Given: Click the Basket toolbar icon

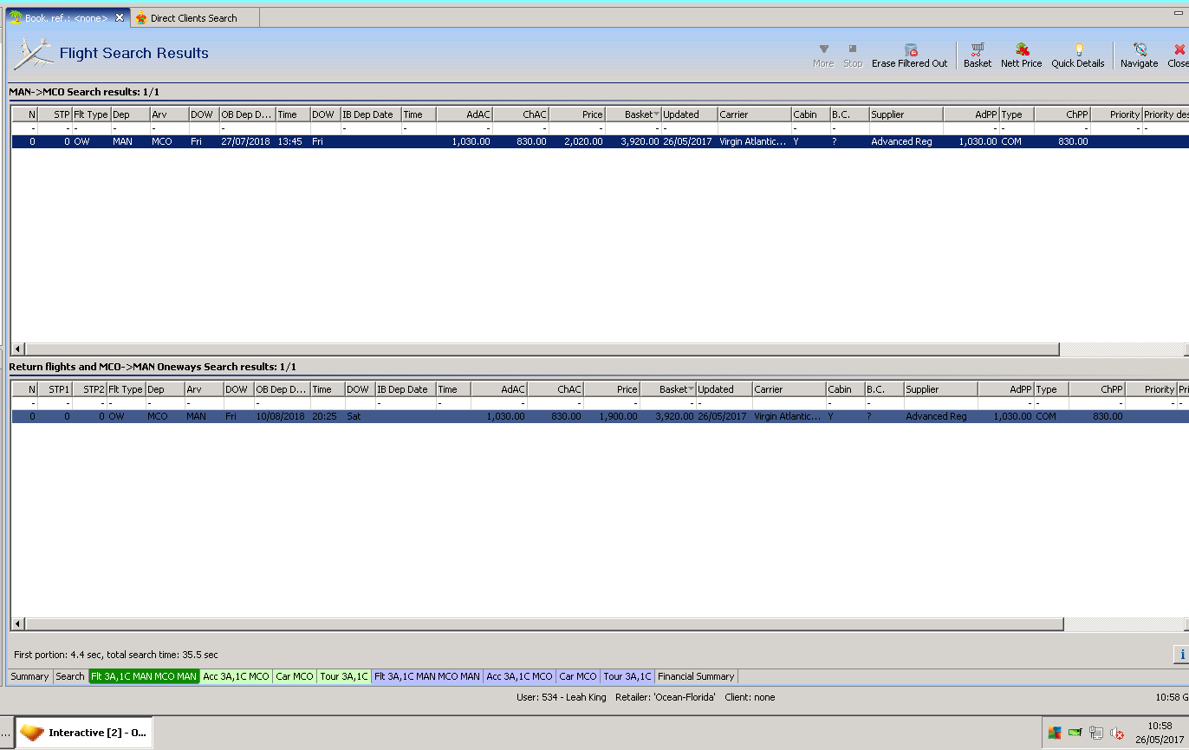Looking at the screenshot, I should pyautogui.click(x=977, y=55).
